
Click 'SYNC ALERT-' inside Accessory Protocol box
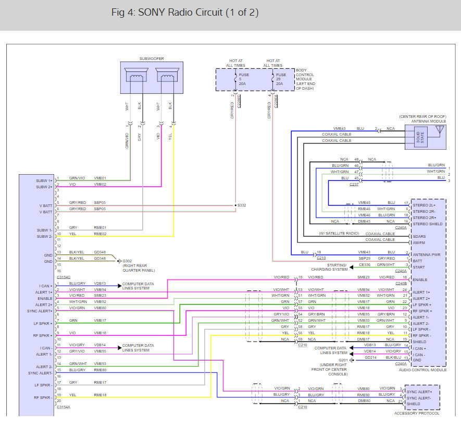coord(419,398)
